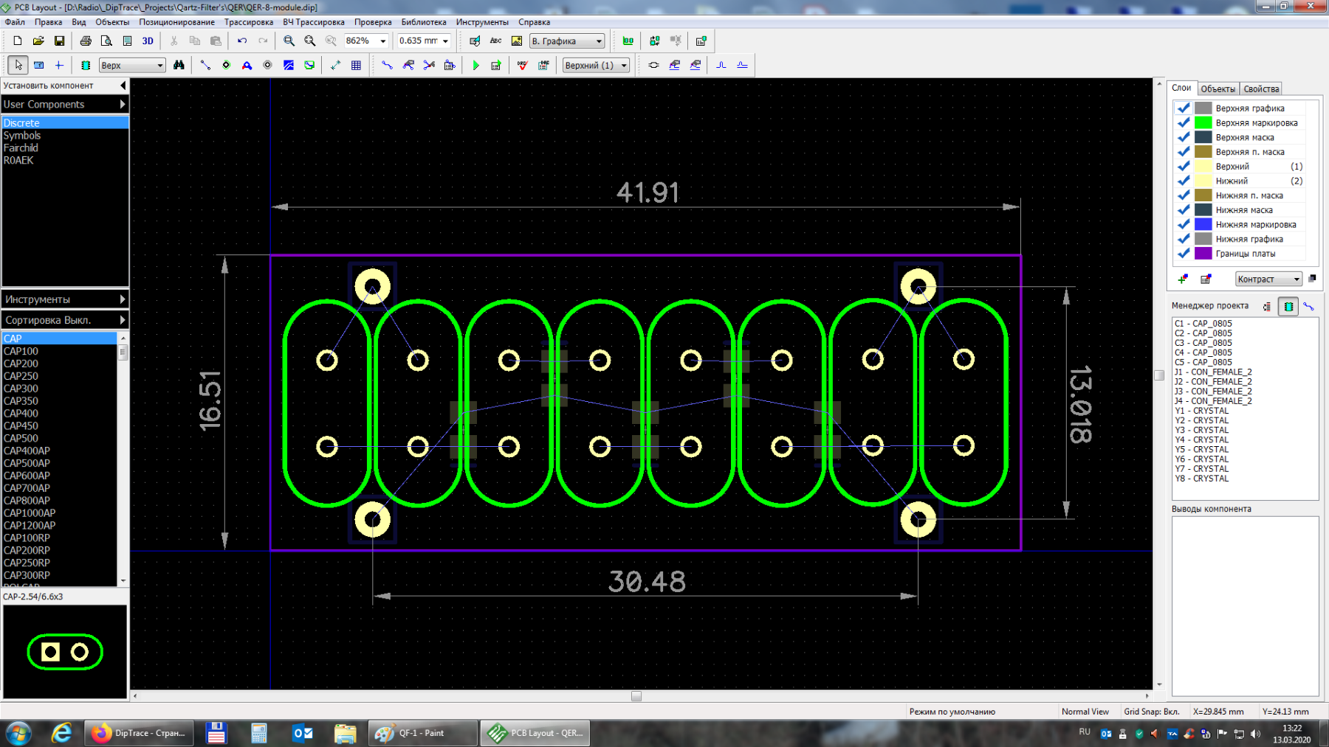Switch to the Свойства tab

pos(1261,89)
